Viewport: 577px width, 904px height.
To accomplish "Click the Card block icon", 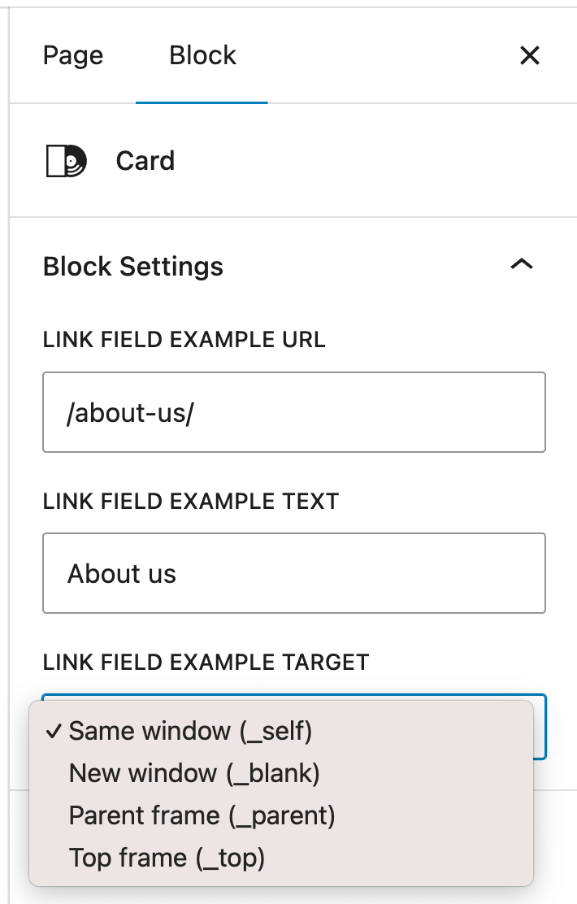I will 65,161.
